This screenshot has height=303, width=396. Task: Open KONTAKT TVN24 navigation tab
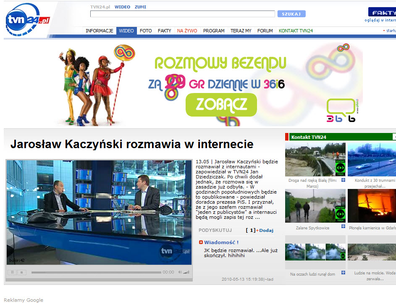[x=296, y=31]
